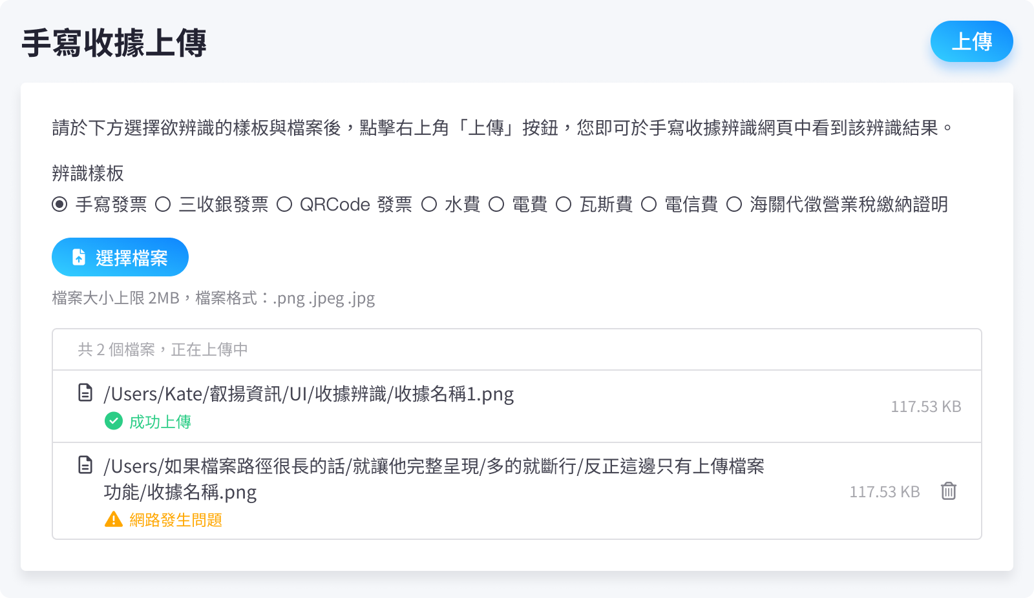The image size is (1034, 598).
Task: Click the 共 2 個檔案 list header
Action: (x=163, y=349)
